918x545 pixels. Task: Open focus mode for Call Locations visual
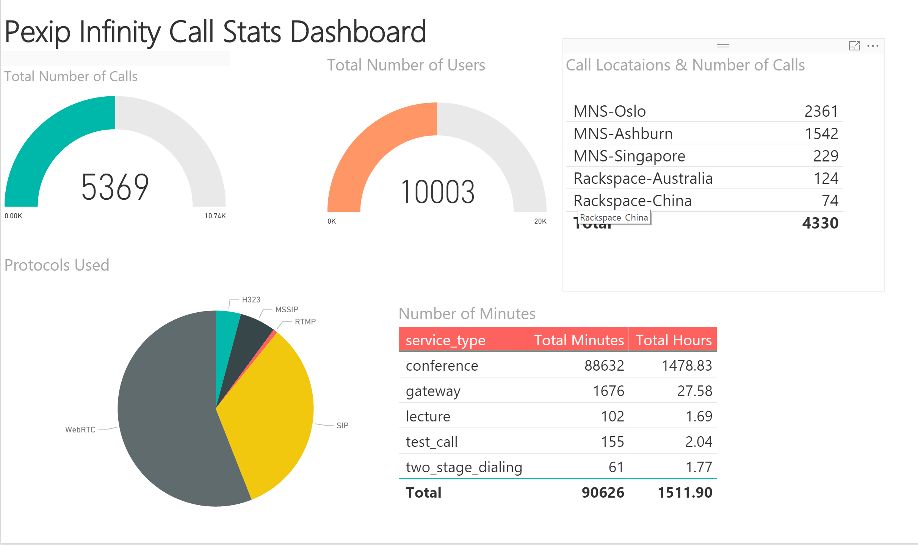point(855,45)
